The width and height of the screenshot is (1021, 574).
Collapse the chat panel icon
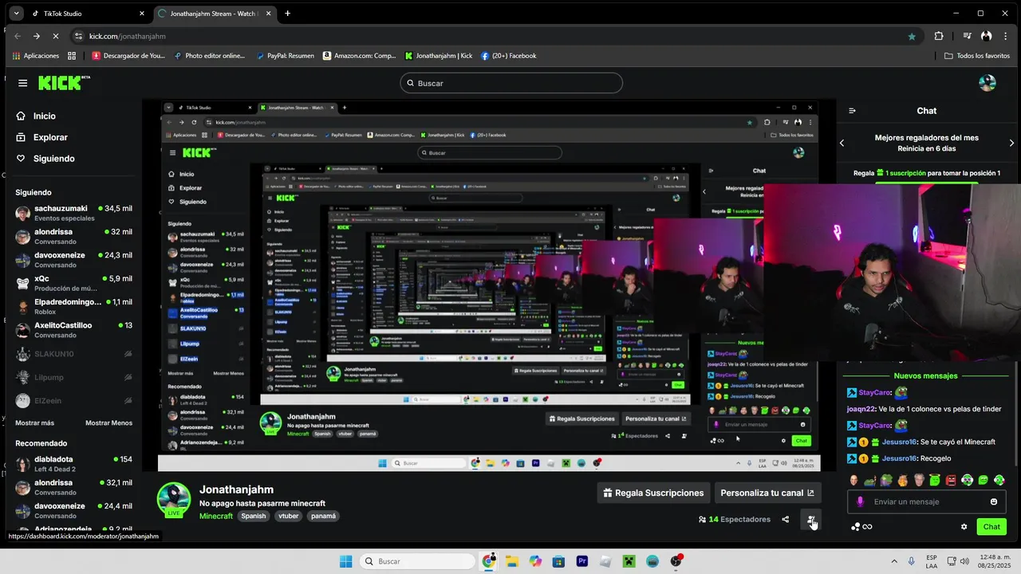pyautogui.click(x=852, y=111)
